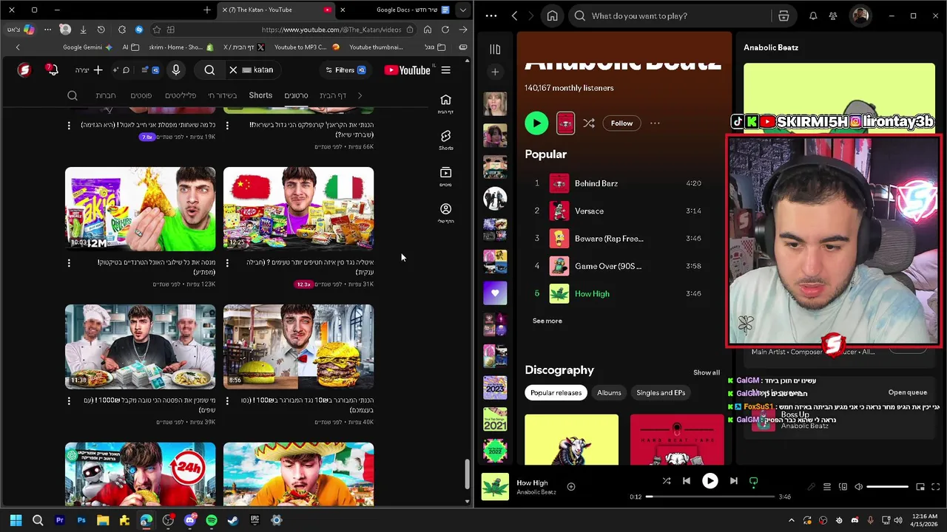Open the פוסטים channel tab
Image resolution: width=947 pixels, height=532 pixels.
pos(141,95)
